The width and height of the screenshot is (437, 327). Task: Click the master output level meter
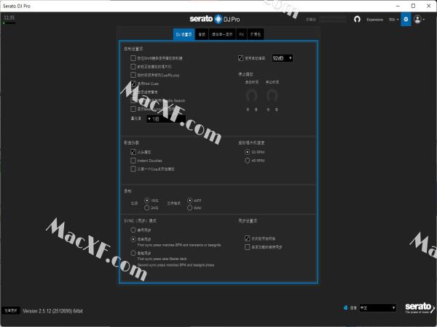point(333,20)
